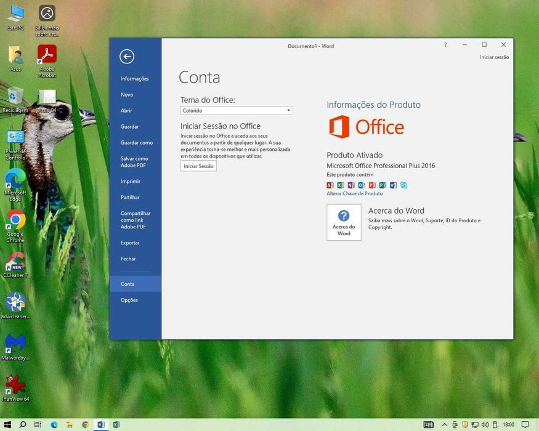Open news and interests taskbar icon
Viewport: 539px width, 431px height.
point(429,425)
